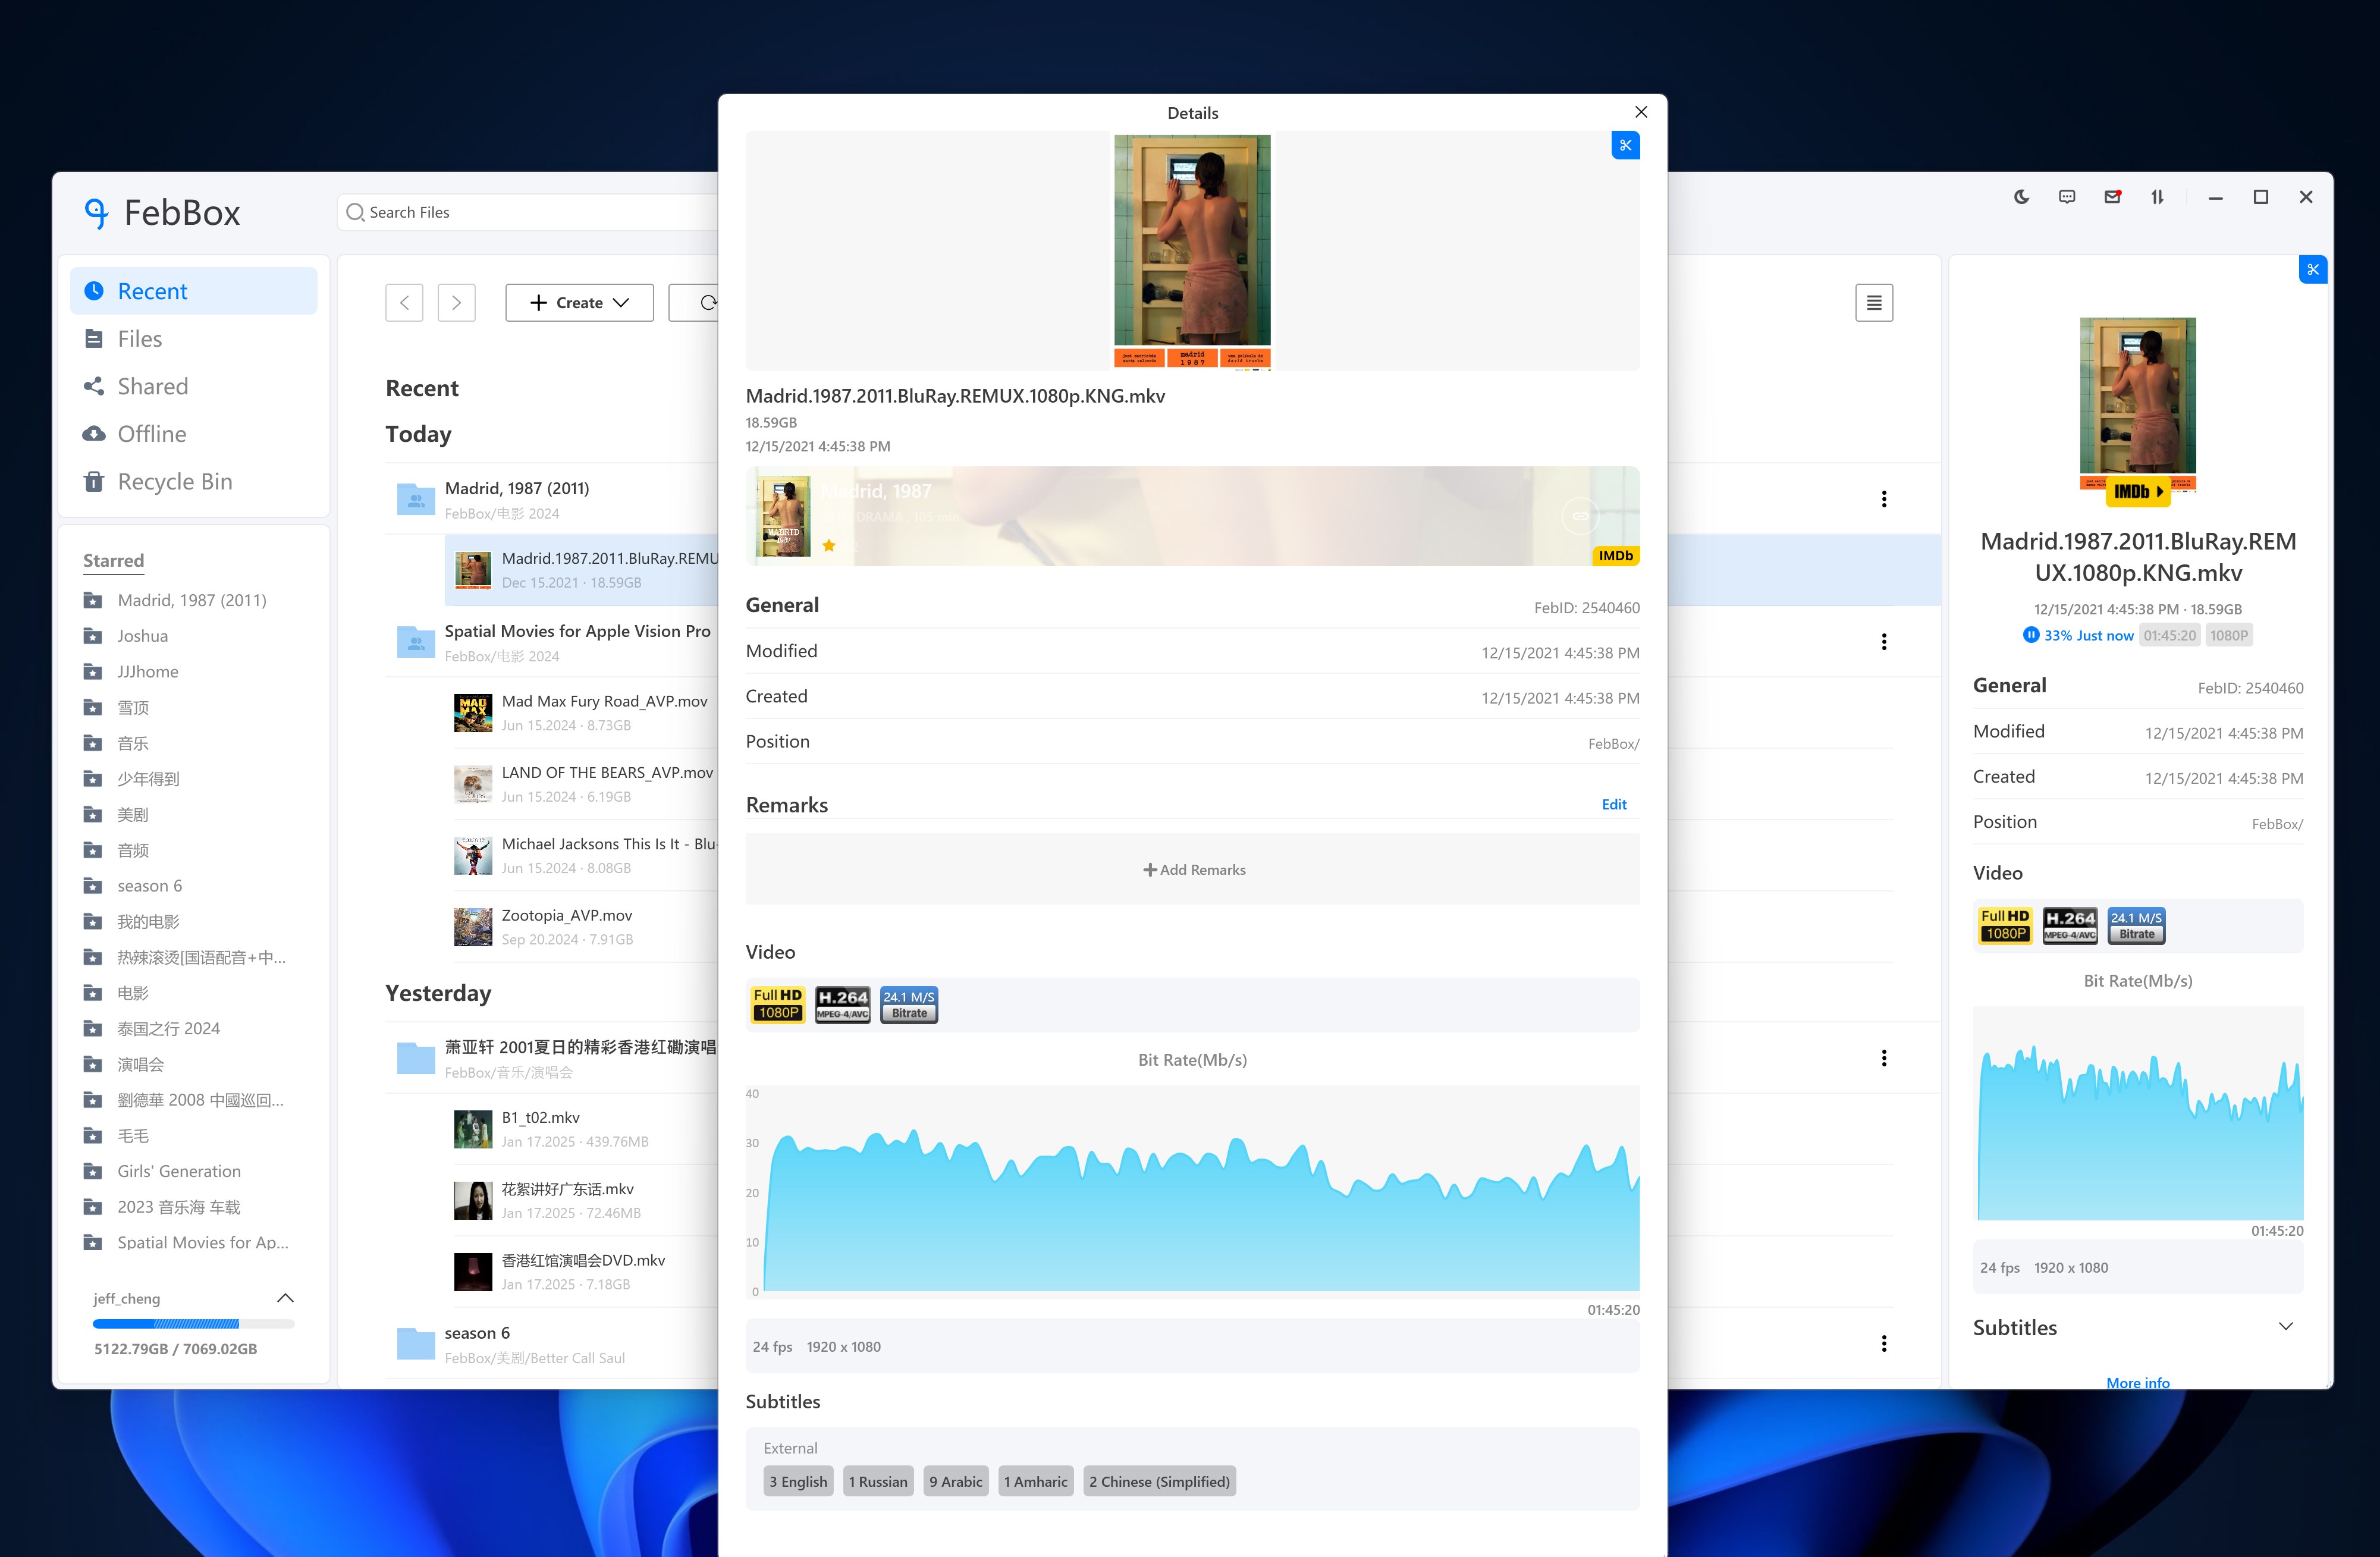Viewport: 2380px width, 1557px height.
Task: Click the blue scissors icon in the Details dialog
Action: pos(1625,145)
